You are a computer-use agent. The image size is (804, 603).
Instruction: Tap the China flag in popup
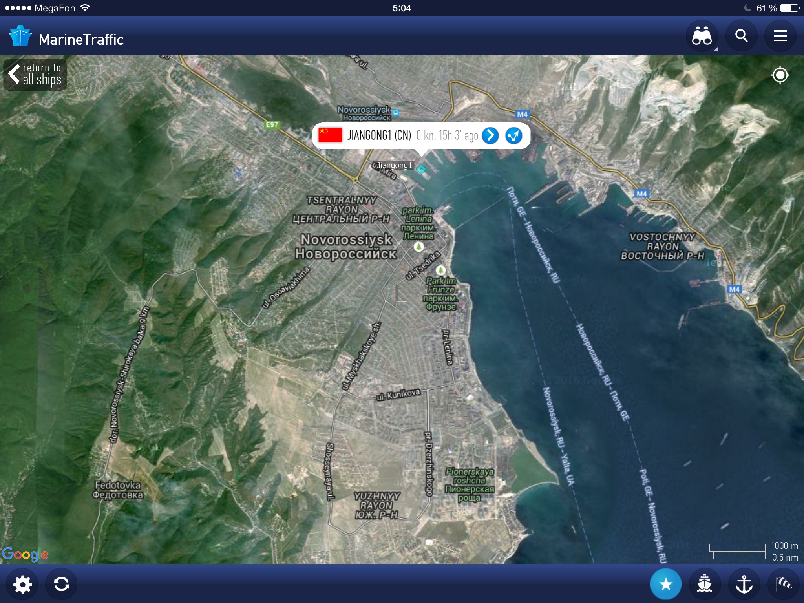[330, 135]
